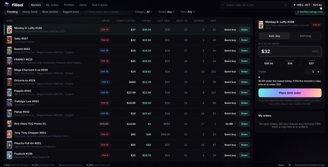Open the Price Any dropdown
328x167 pixels.
[x=187, y=12]
